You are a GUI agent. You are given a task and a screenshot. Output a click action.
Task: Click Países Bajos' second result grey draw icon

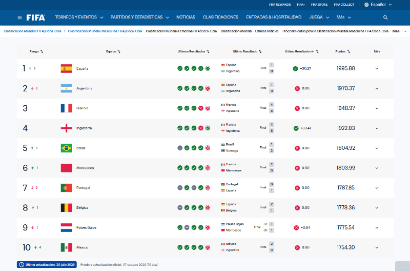187,227
